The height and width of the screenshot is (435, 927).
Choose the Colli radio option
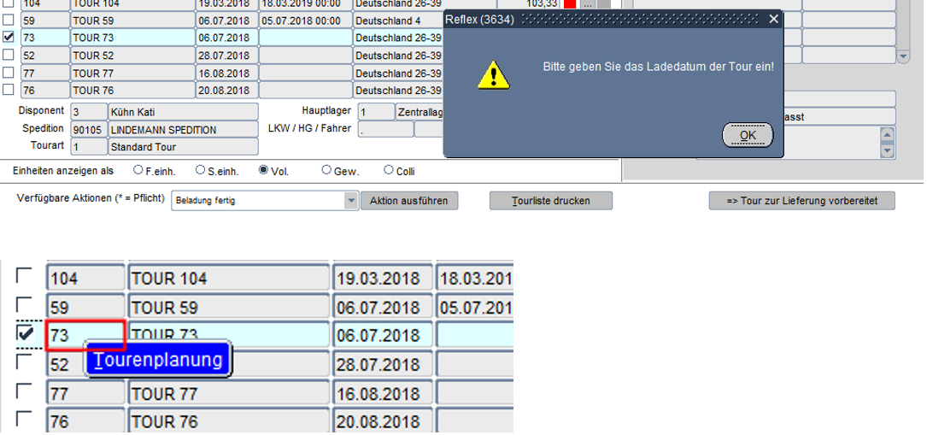click(x=389, y=170)
